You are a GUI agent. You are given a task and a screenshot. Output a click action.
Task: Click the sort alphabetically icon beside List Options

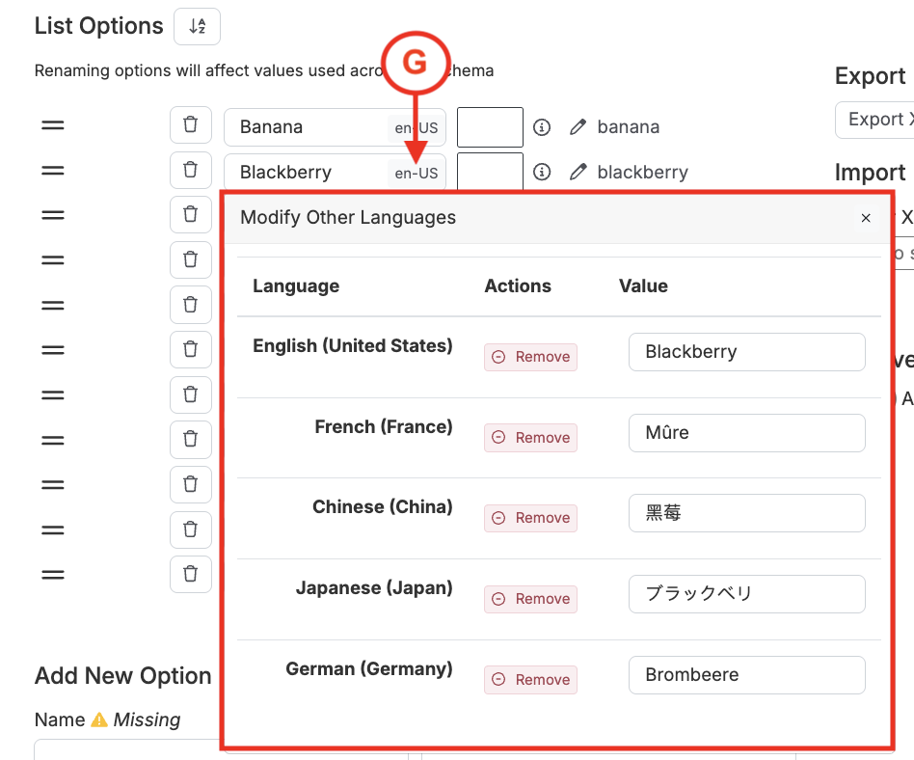[197, 27]
